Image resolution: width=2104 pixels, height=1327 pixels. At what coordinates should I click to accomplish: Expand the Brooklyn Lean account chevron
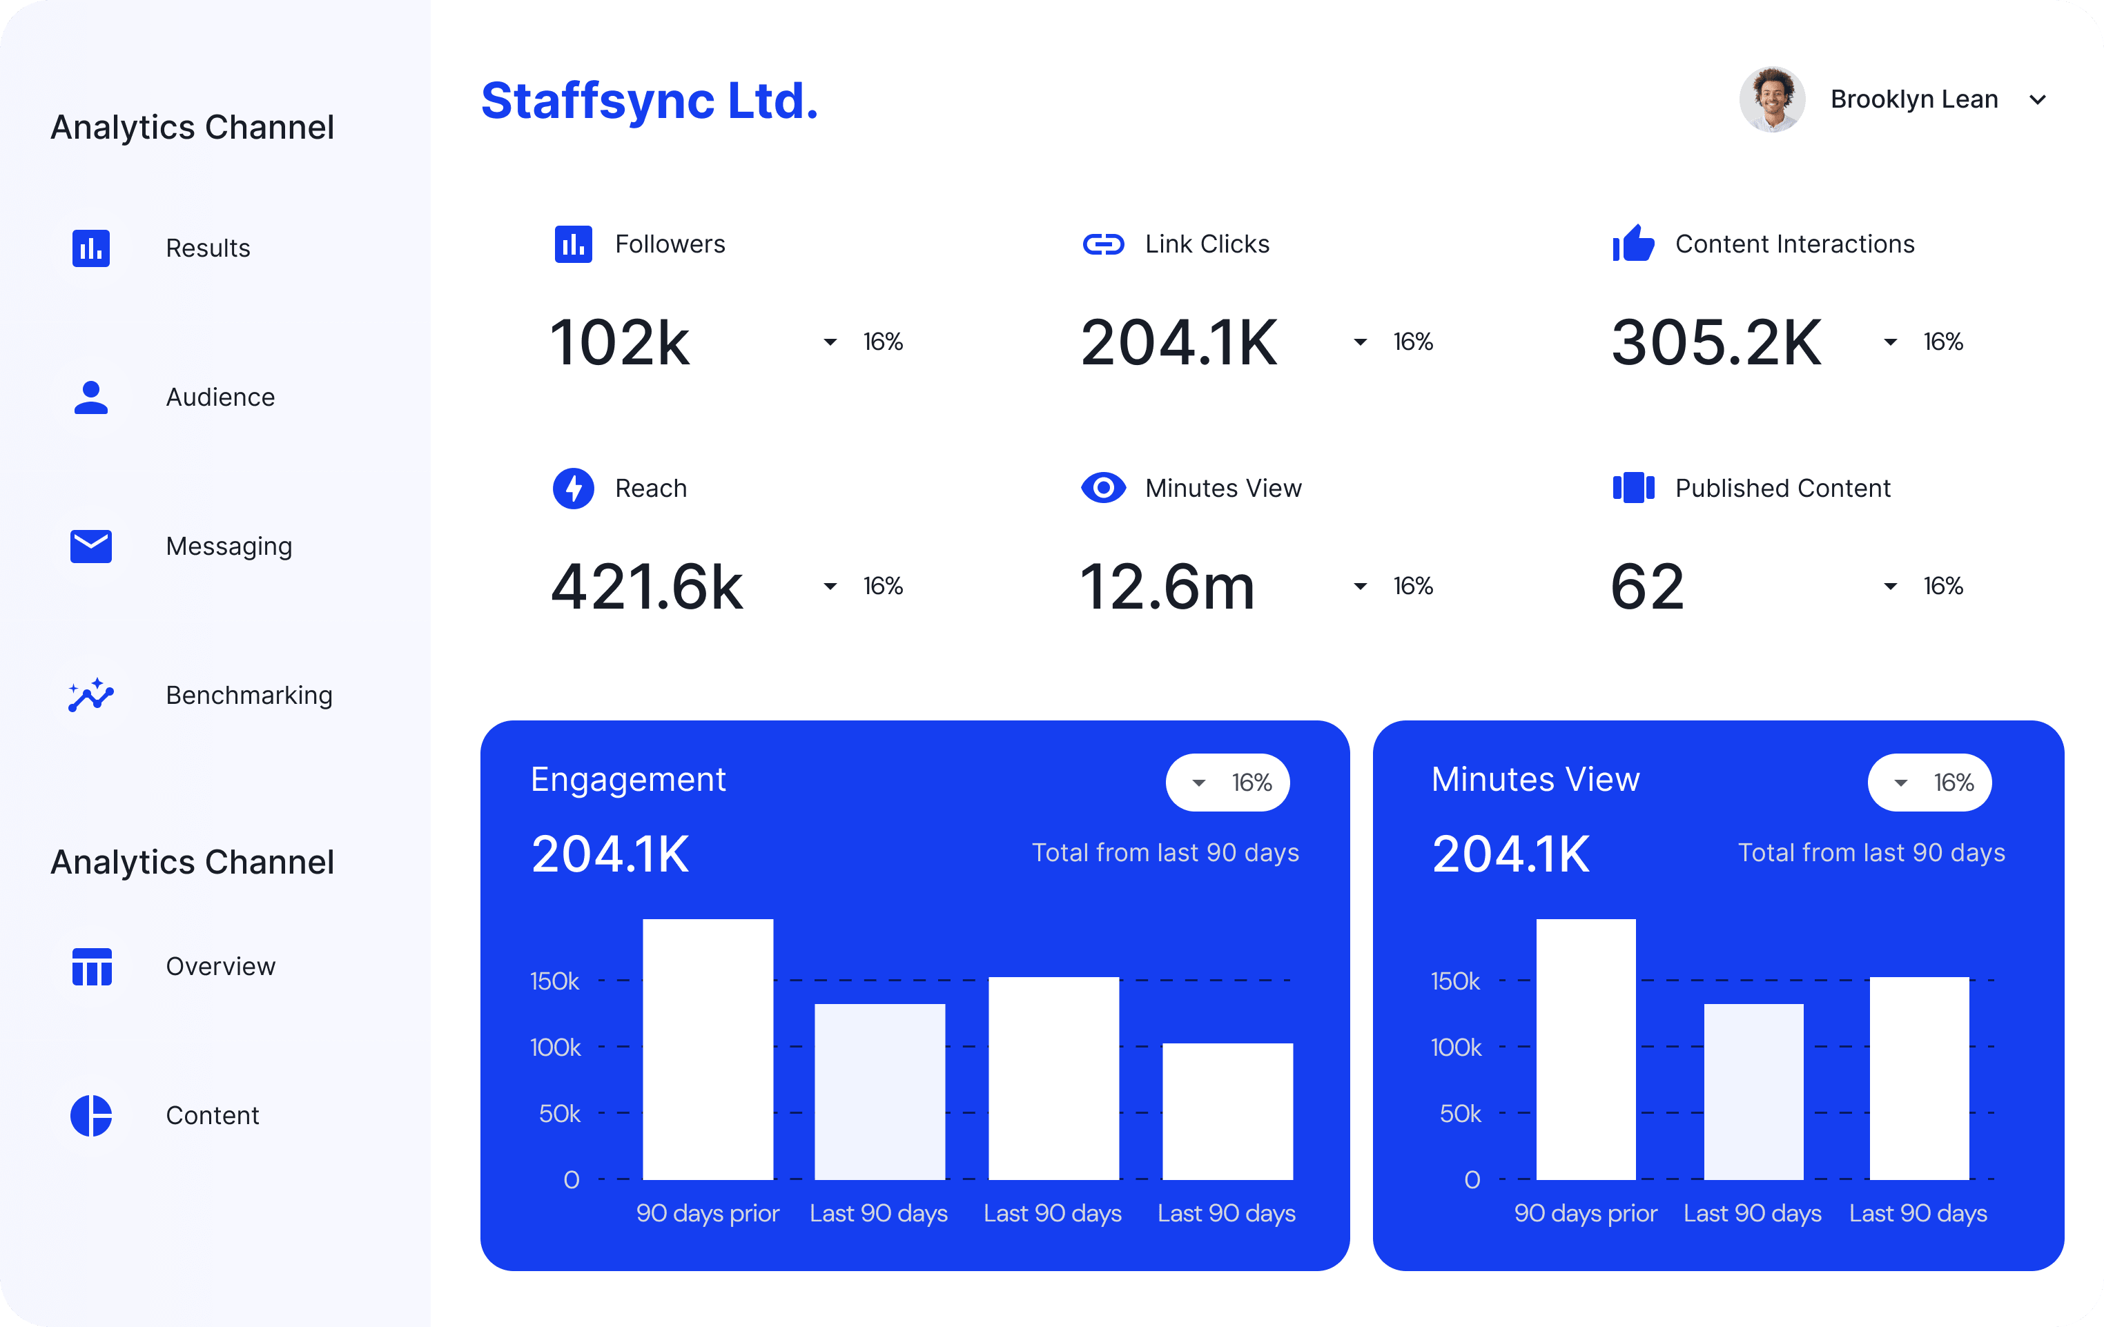[x=2038, y=99]
